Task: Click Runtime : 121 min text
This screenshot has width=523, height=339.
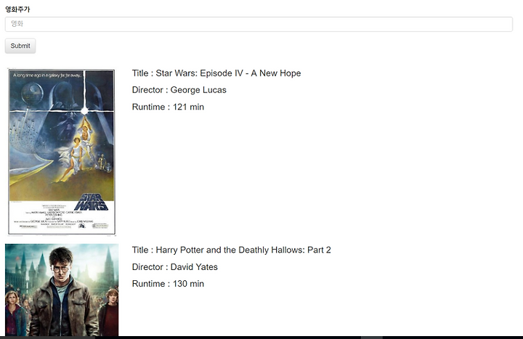Action: [x=168, y=107]
